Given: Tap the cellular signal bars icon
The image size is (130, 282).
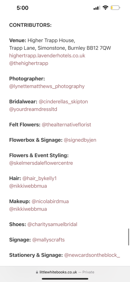Looking at the screenshot, I should tap(97, 8).
